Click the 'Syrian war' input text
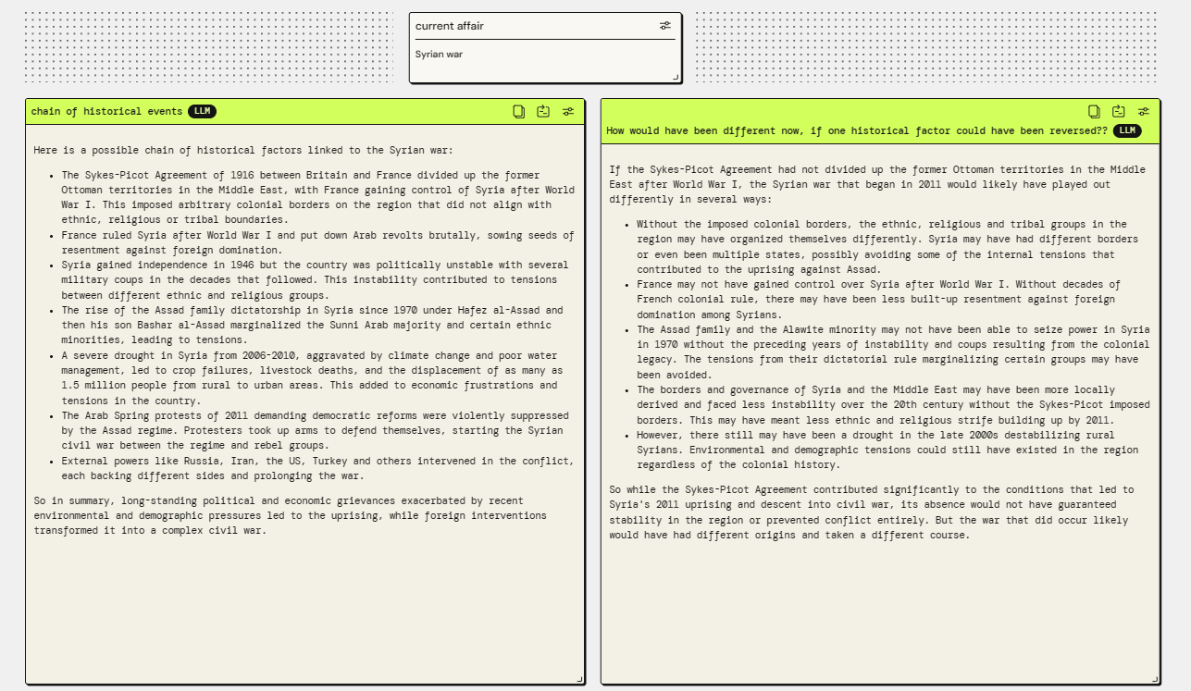This screenshot has height=691, width=1191. [439, 55]
